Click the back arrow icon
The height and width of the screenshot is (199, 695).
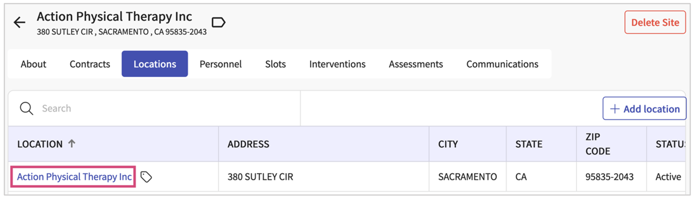pos(19,23)
